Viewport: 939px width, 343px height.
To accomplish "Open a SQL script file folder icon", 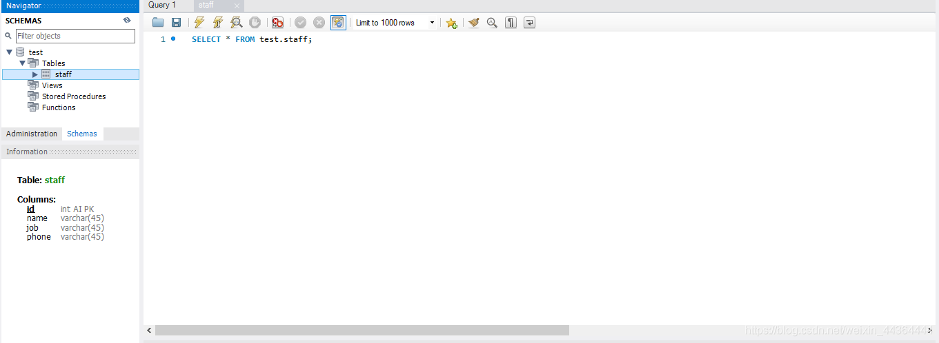I will [x=158, y=23].
